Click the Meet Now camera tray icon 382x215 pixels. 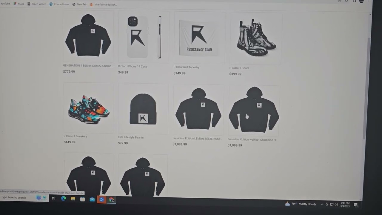click(x=327, y=204)
